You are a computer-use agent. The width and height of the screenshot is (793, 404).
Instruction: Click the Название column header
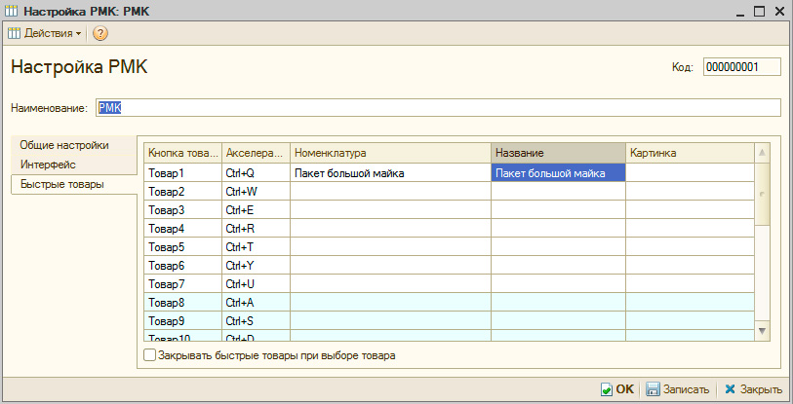(x=558, y=153)
